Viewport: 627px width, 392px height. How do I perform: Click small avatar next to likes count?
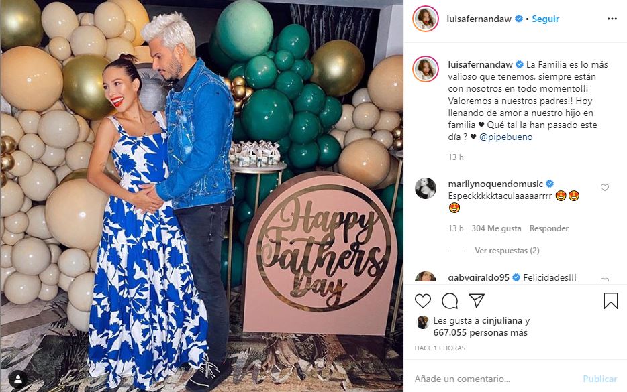click(423, 322)
